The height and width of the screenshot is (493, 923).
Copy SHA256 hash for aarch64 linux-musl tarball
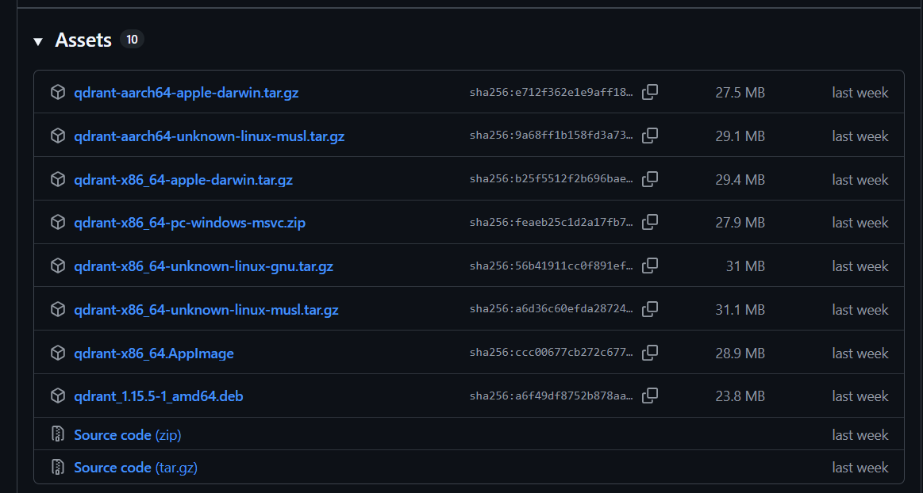(649, 136)
